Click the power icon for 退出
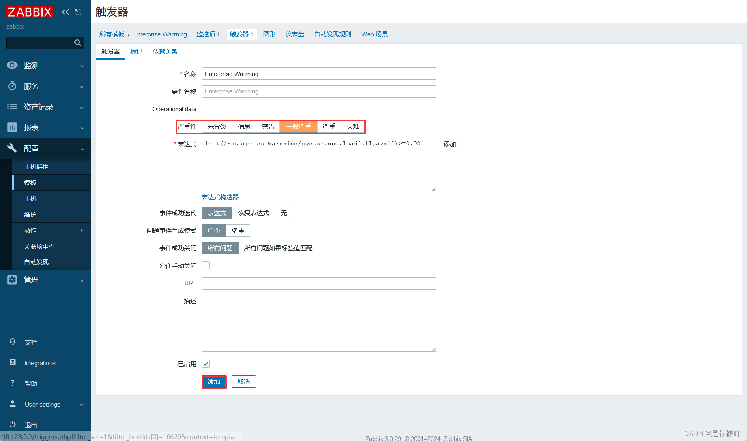747x441 pixels. coord(12,424)
